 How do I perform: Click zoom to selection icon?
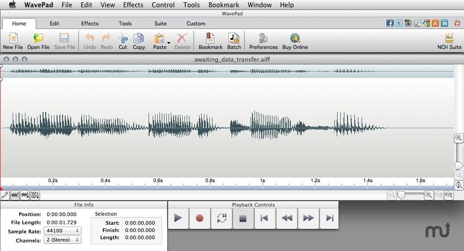(439, 195)
